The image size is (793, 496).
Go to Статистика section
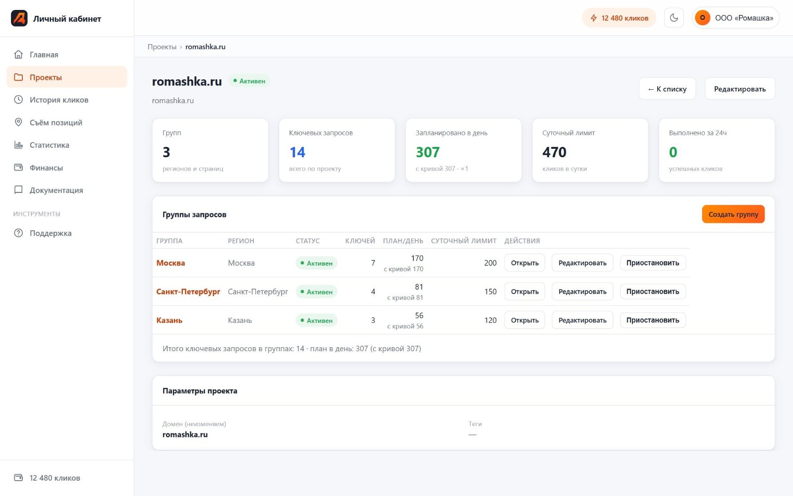(67, 145)
